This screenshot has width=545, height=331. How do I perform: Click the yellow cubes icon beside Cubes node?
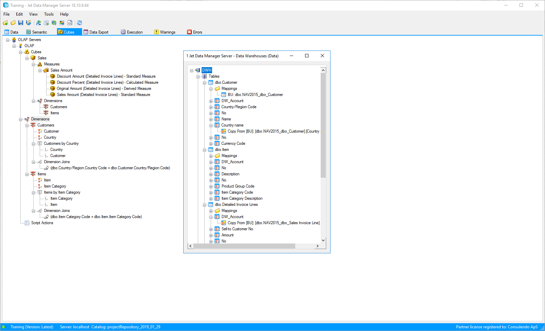click(x=27, y=52)
